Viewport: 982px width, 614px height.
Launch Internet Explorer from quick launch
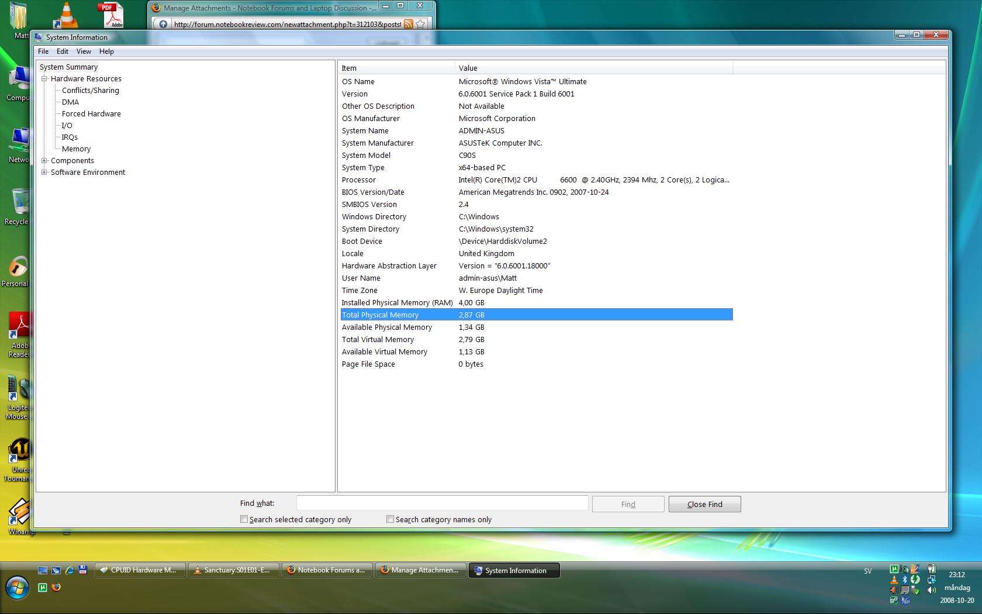coord(70,570)
